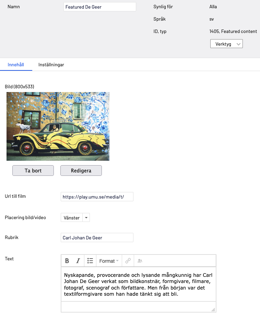Click the 'sv' language value

212,19
